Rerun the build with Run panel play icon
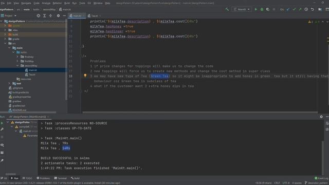This screenshot has height=185, width=329. click(x=2, y=123)
